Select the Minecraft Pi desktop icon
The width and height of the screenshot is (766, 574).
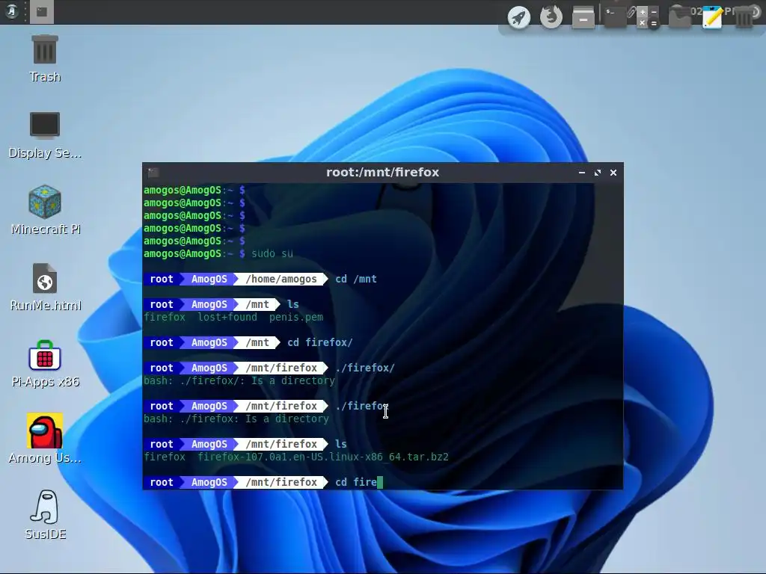click(45, 210)
